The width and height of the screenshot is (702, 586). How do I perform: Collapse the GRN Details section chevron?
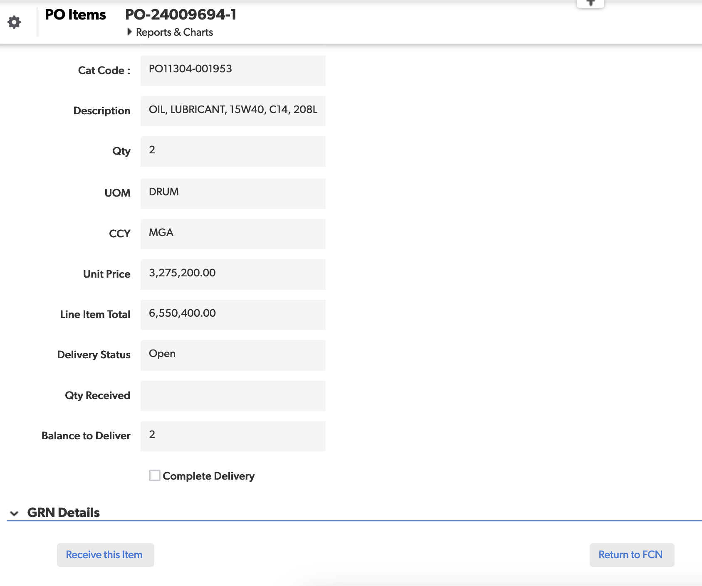point(14,513)
